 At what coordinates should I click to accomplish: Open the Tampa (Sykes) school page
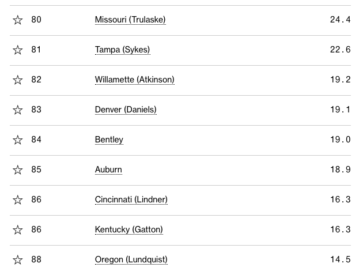pyautogui.click(x=122, y=50)
